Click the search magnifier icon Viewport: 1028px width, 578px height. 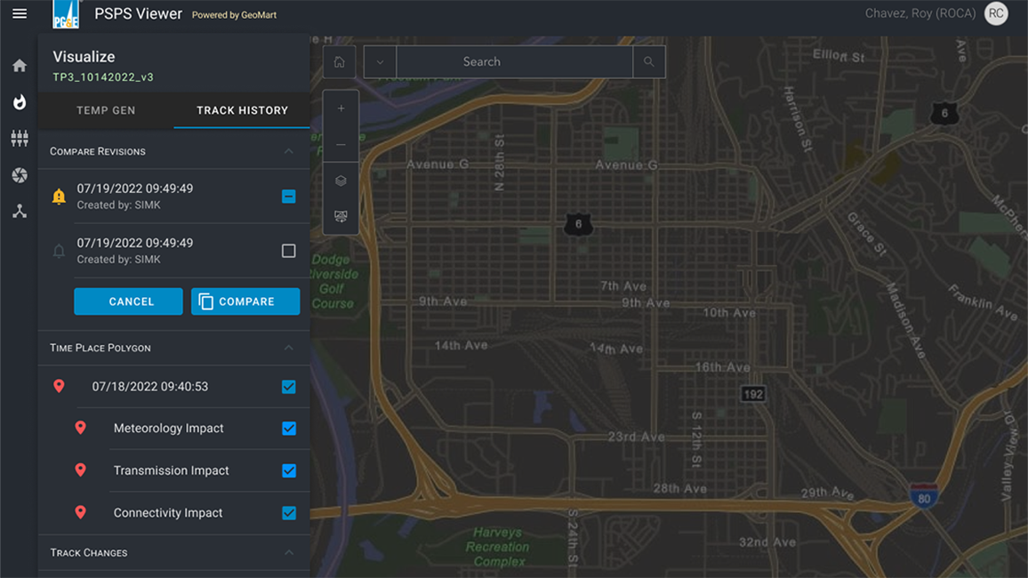(x=648, y=62)
